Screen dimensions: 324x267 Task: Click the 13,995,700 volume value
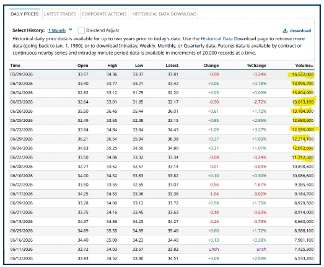303,84
